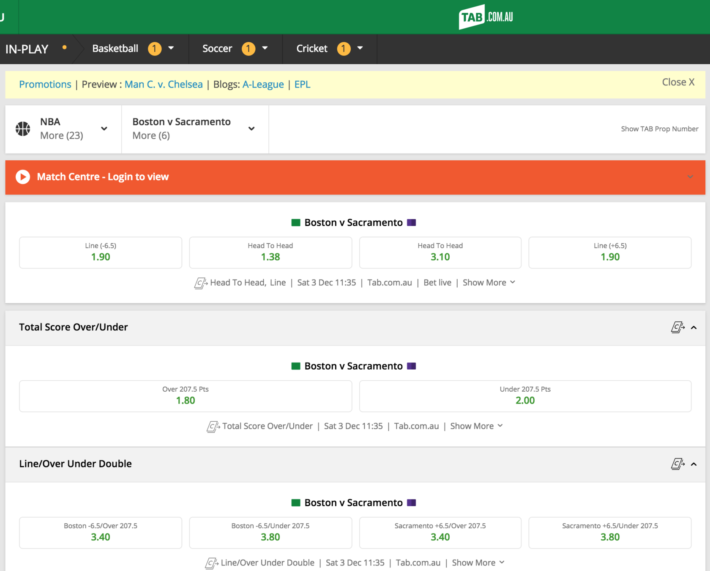Viewport: 710px width, 571px height.
Task: Open A-League blog link
Action: [263, 84]
